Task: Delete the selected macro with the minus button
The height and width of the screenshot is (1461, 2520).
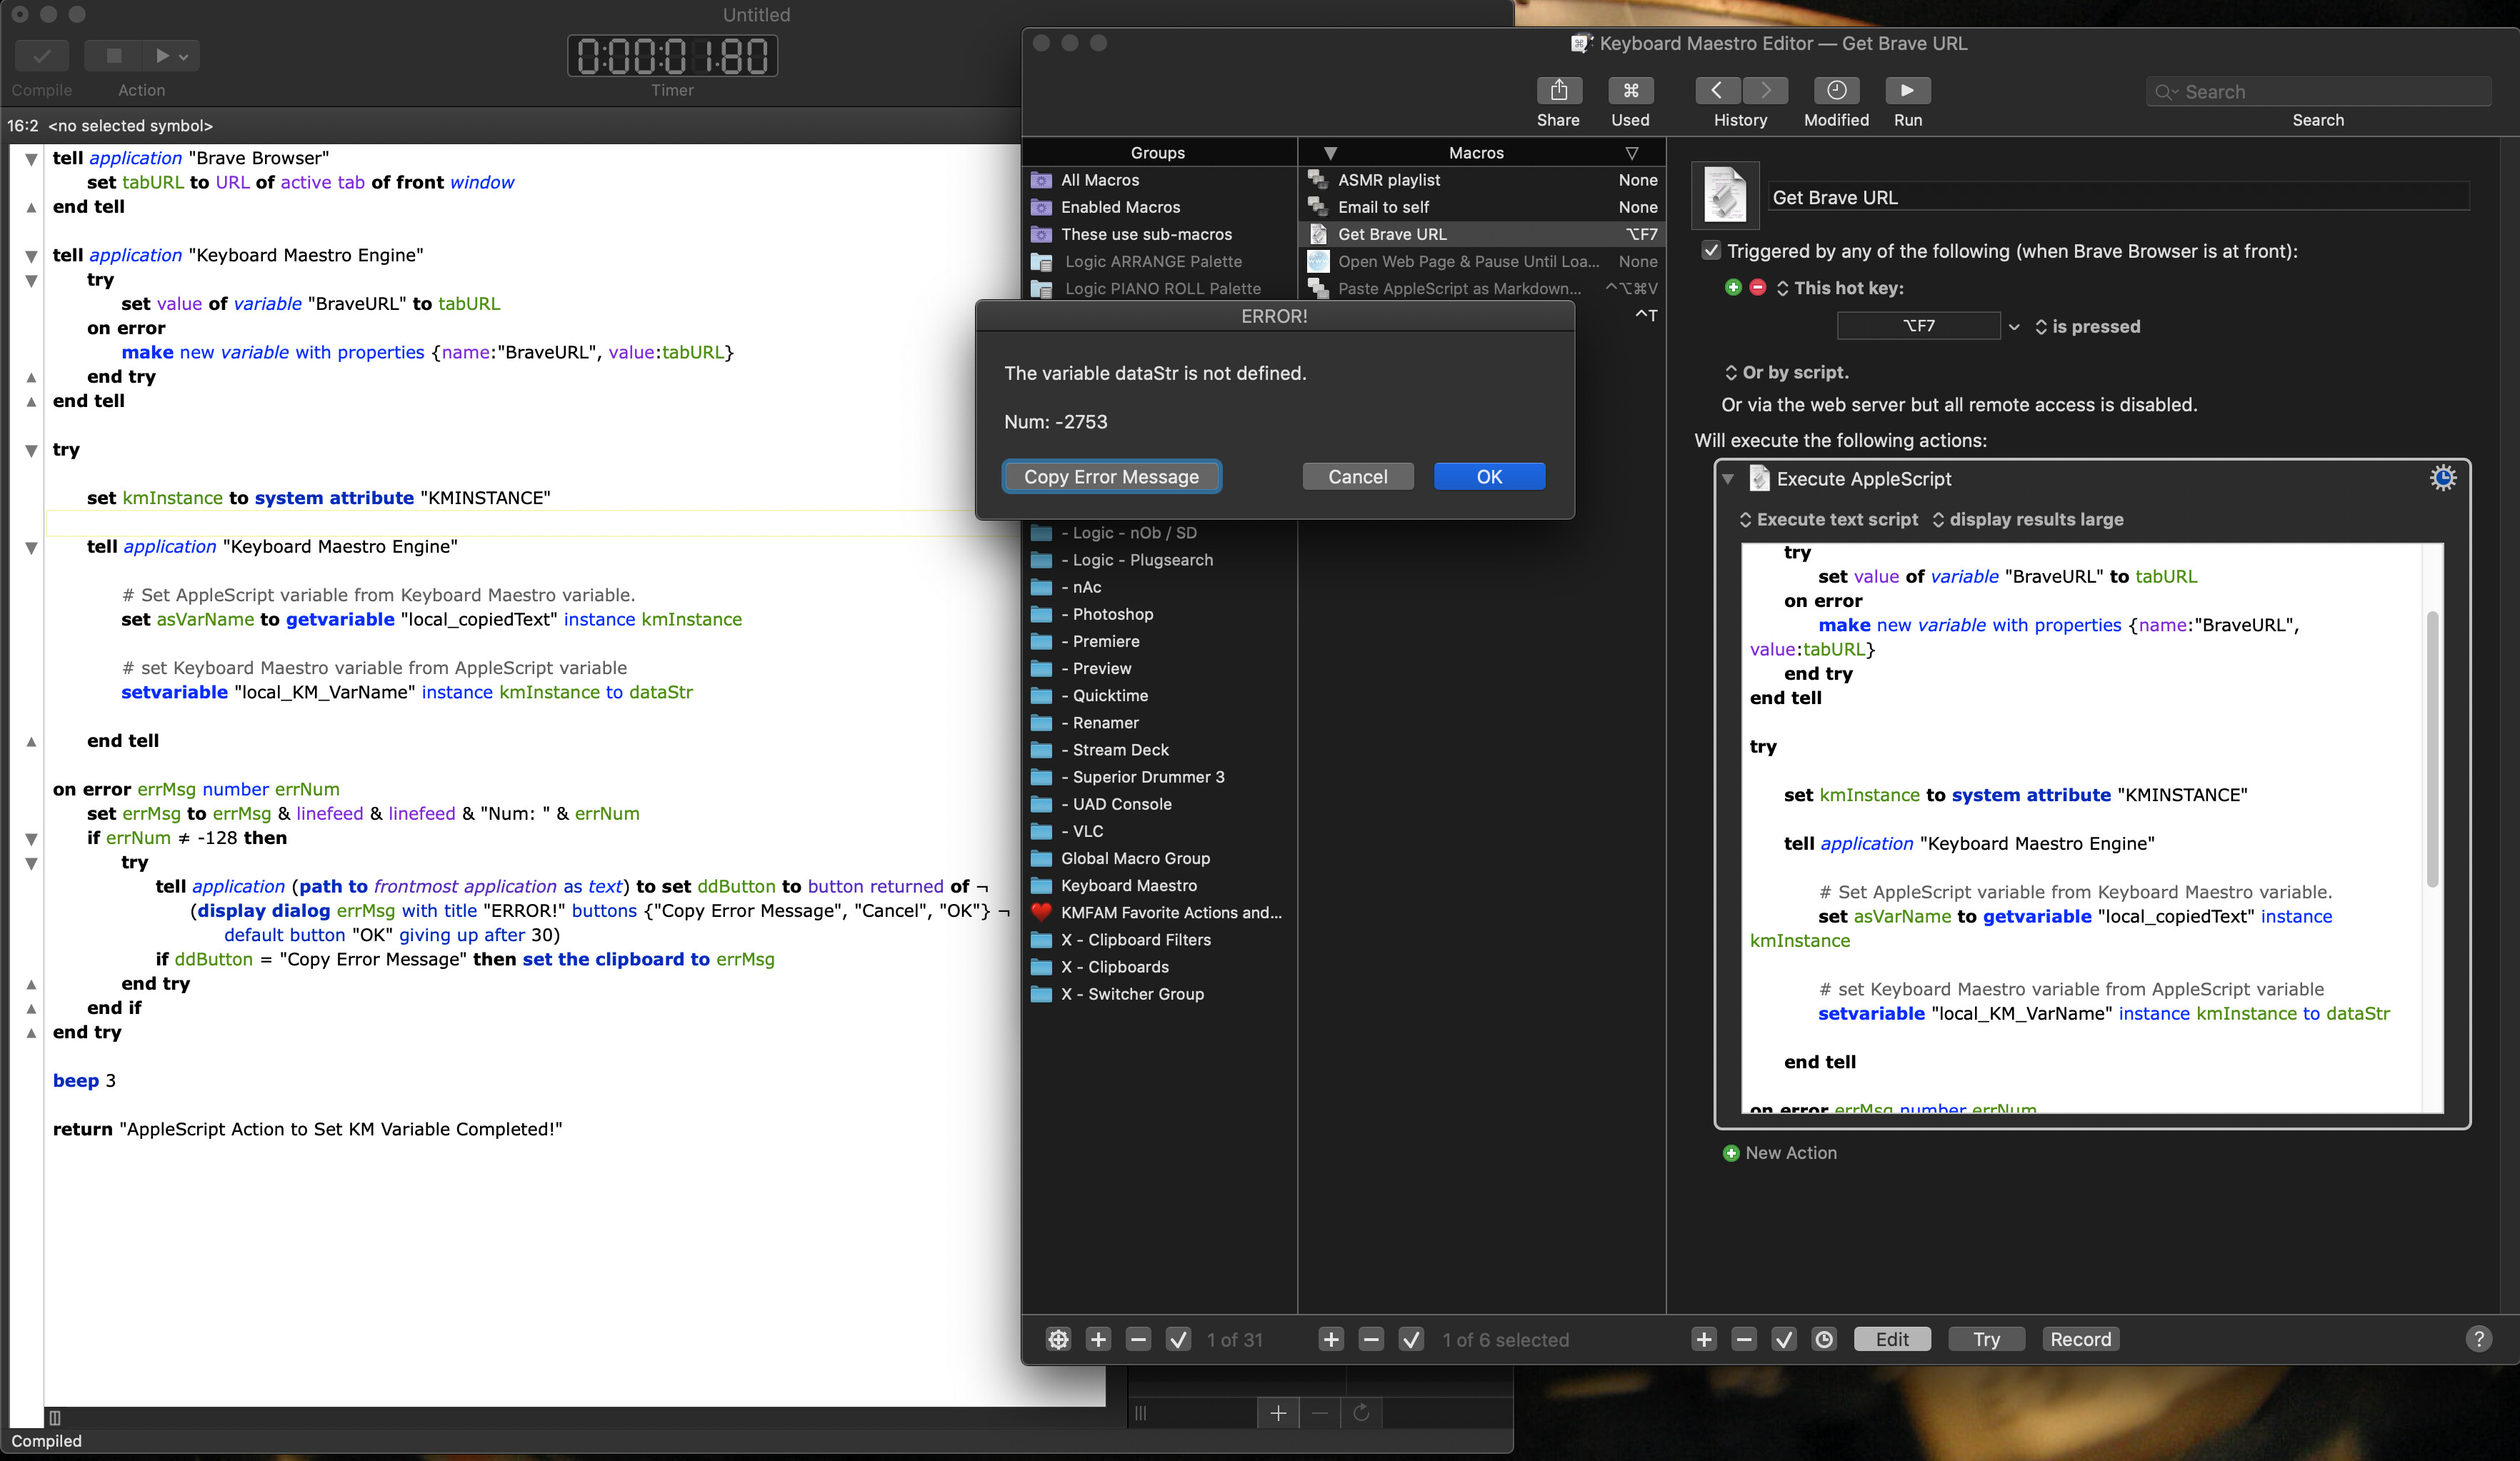Action: click(x=1371, y=1339)
